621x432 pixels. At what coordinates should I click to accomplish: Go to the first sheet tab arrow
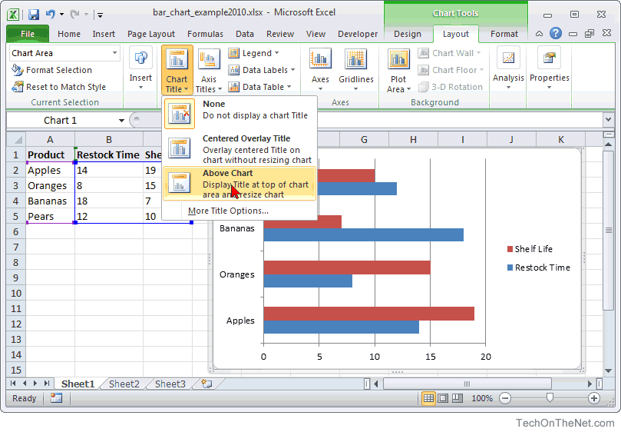click(x=13, y=384)
